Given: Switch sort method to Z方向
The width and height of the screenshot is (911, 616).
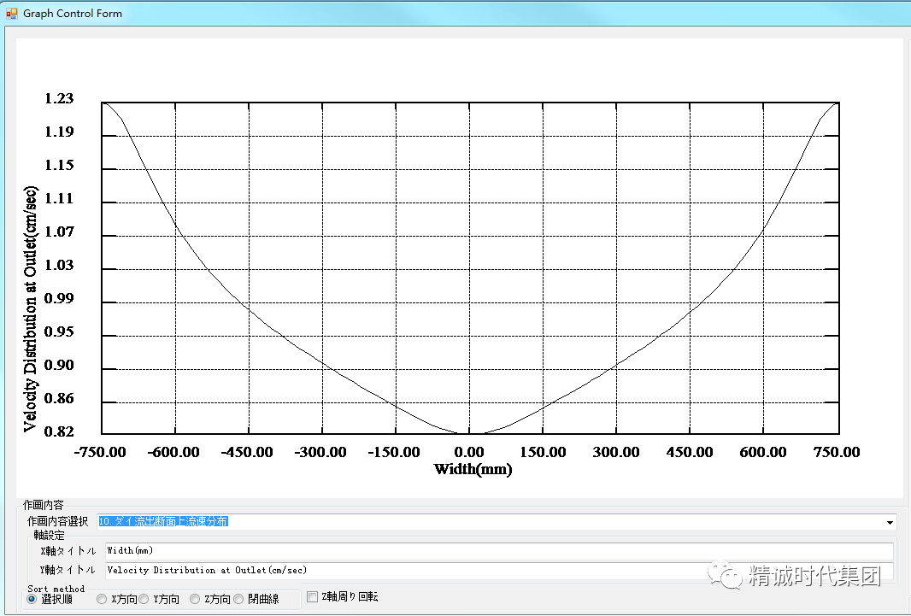Looking at the screenshot, I should (195, 599).
